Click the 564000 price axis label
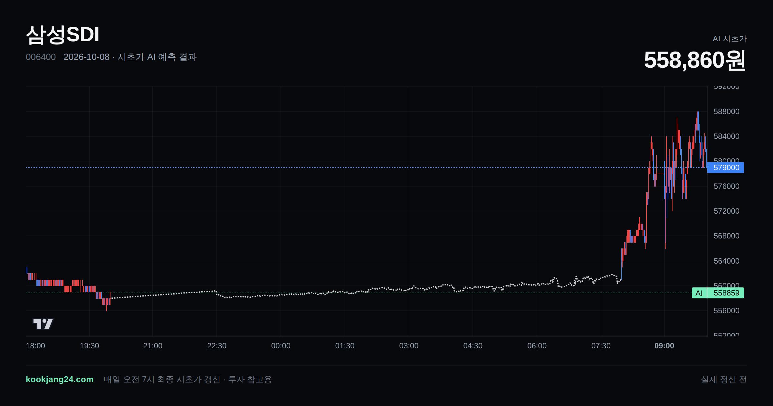The width and height of the screenshot is (773, 406). [x=726, y=261]
